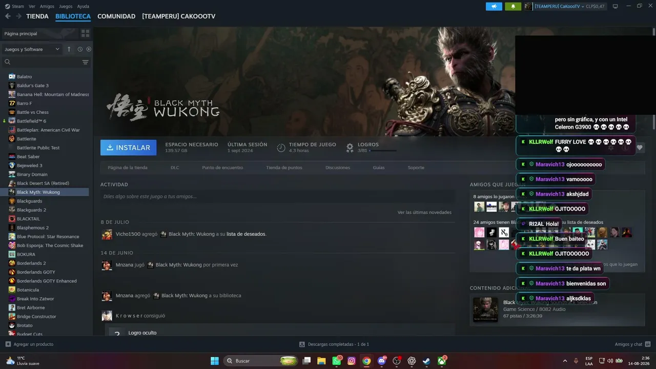
Task: Open Amigos y chat
Action: [x=633, y=344]
